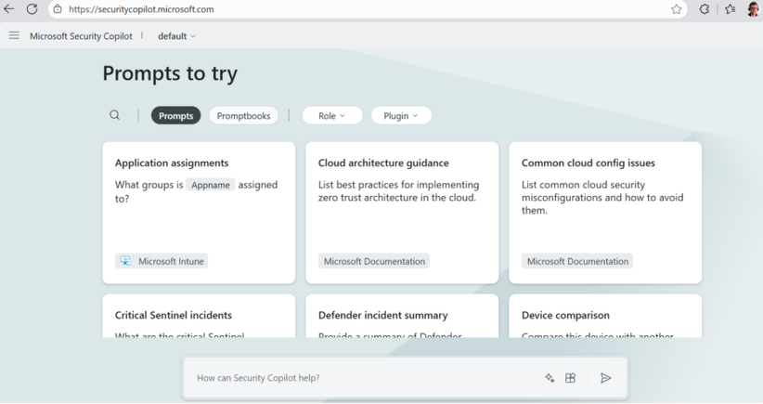Image resolution: width=763 pixels, height=404 pixels.
Task: Open the Role filter dropdown
Action: tap(332, 116)
